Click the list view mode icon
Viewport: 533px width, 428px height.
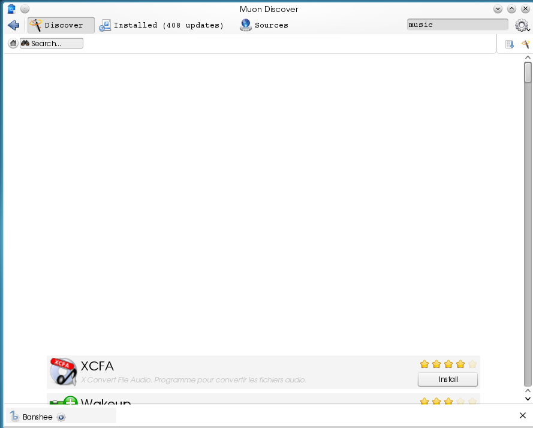pos(510,44)
